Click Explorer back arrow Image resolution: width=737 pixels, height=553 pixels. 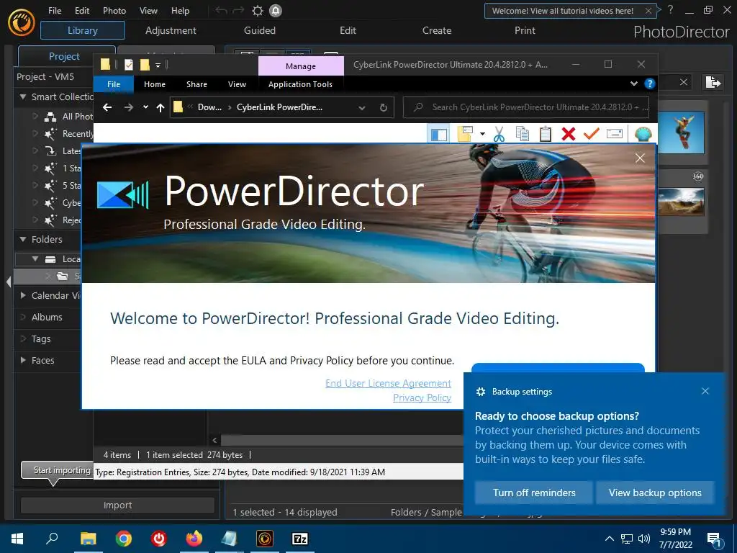[x=107, y=107]
